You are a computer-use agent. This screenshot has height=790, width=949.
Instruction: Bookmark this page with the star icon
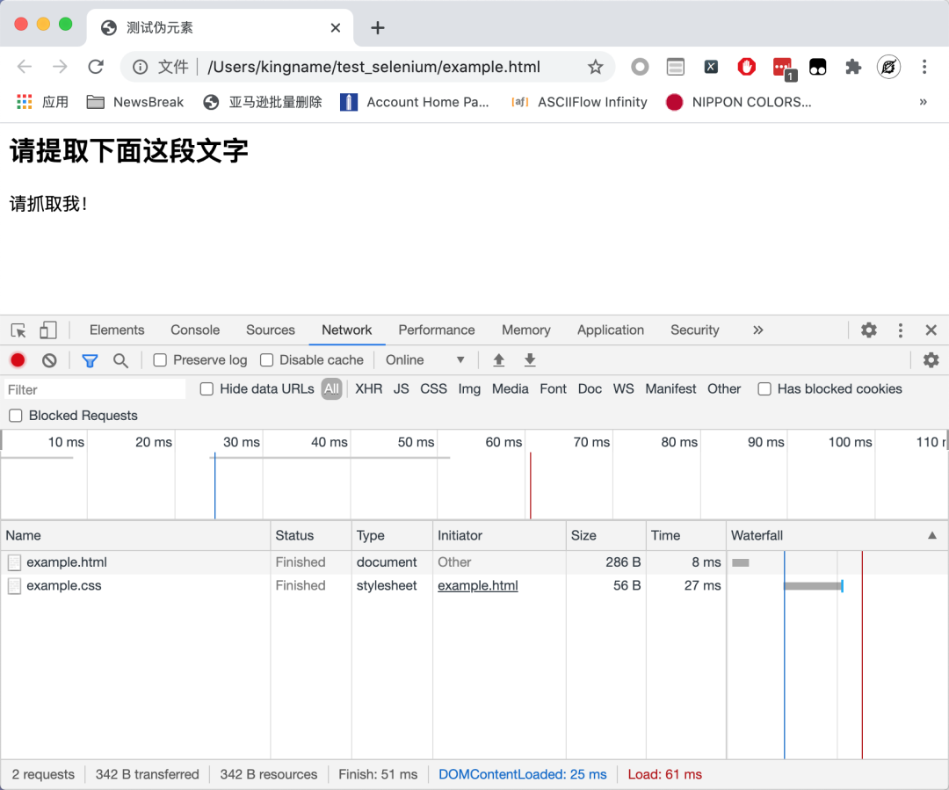point(596,67)
